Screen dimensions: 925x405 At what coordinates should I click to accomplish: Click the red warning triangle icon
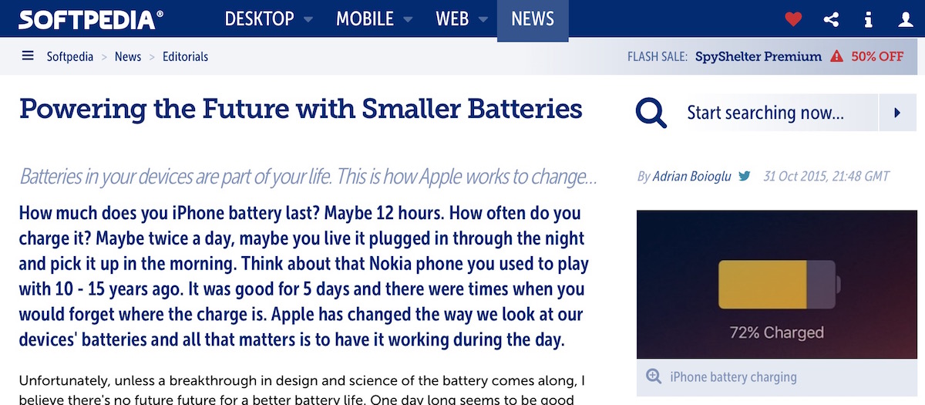coord(836,56)
